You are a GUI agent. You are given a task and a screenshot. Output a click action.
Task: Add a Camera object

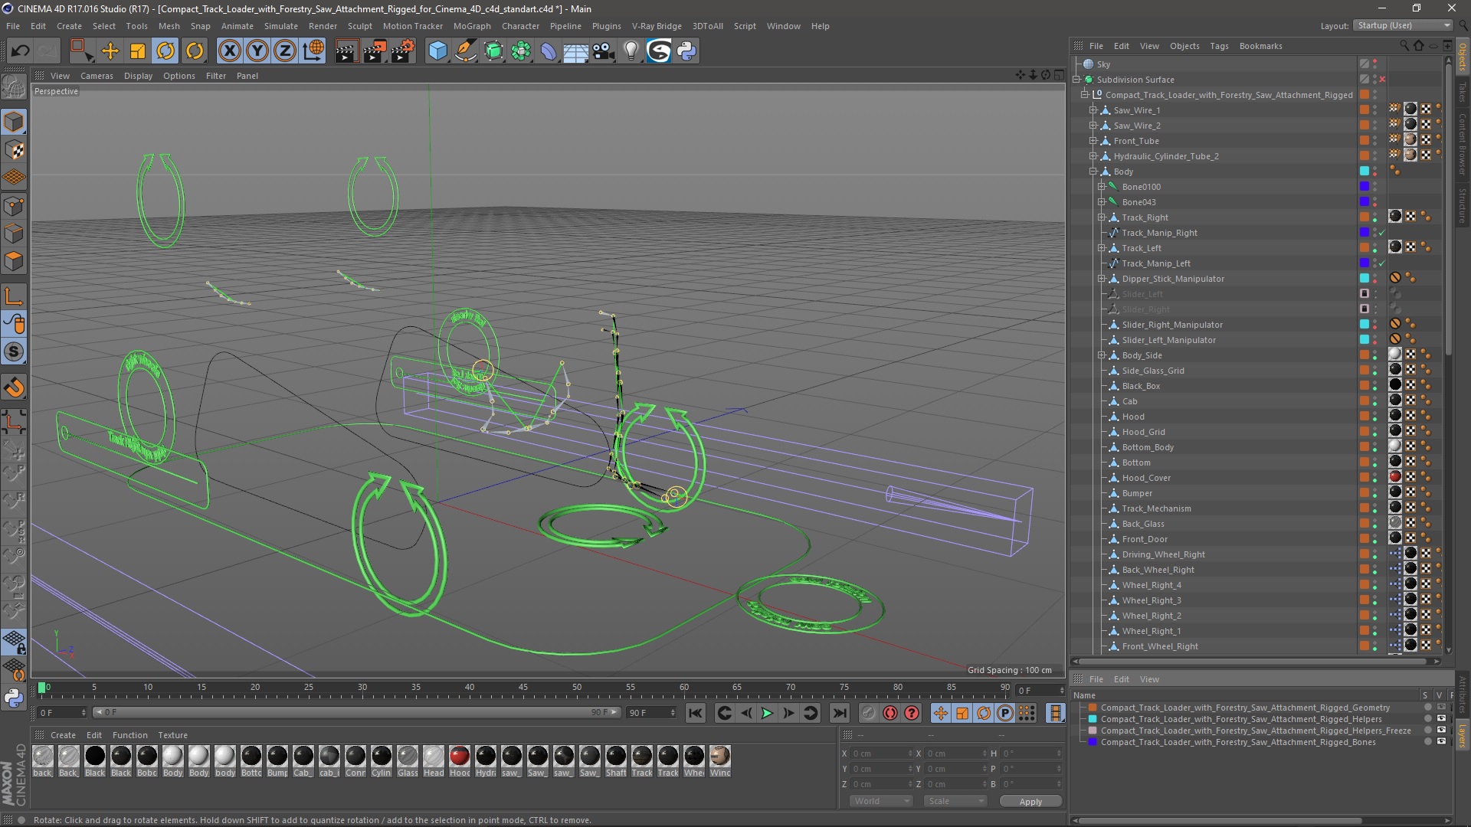coord(604,51)
